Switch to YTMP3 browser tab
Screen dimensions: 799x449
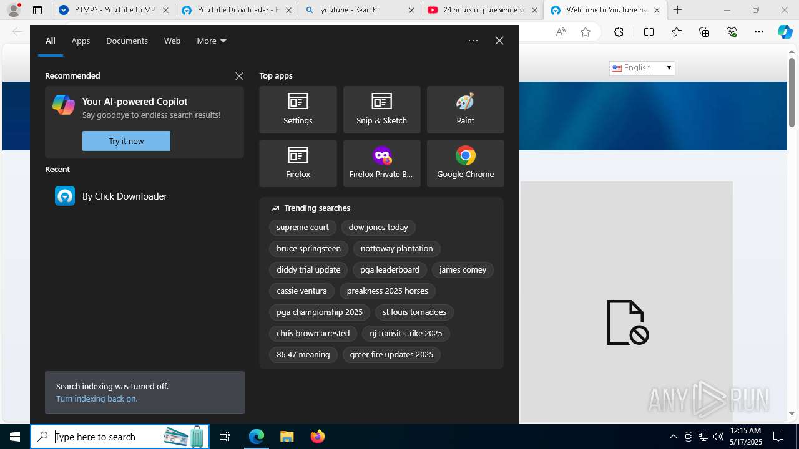(x=112, y=10)
